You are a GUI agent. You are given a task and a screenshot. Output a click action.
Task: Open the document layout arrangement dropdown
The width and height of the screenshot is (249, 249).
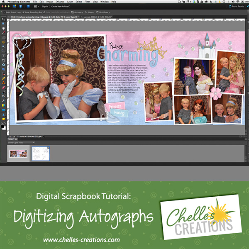point(37,6)
